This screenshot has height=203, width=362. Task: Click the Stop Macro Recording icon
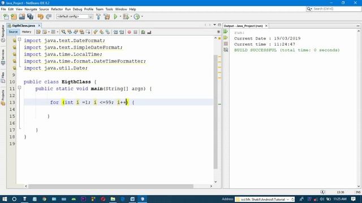point(136,32)
